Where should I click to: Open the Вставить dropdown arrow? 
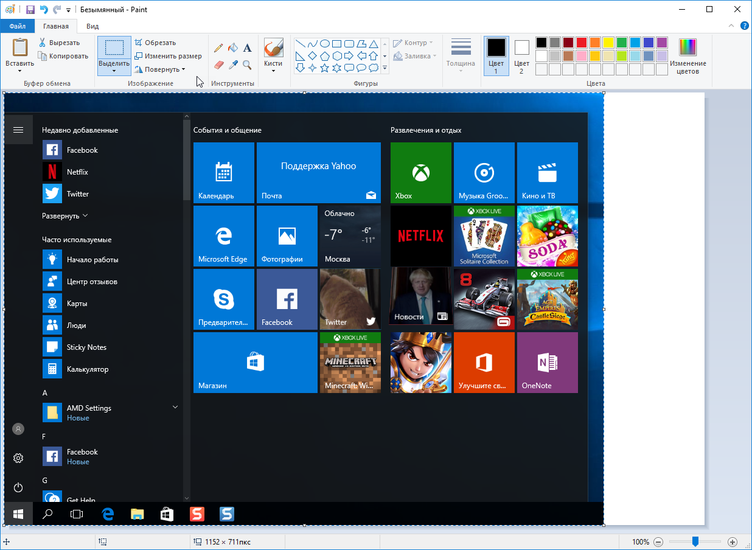click(x=19, y=71)
